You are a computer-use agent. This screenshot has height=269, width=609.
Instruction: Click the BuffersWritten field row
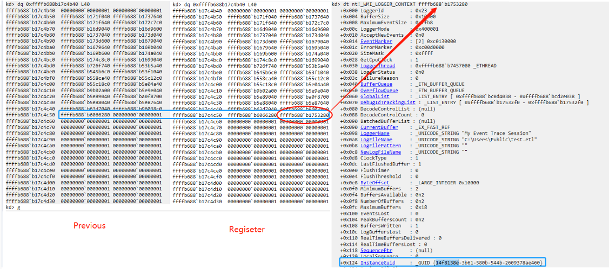coord(379,226)
